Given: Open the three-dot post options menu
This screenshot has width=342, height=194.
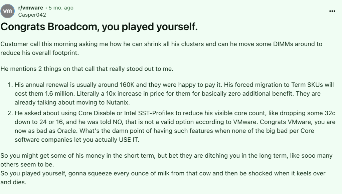Looking at the screenshot, I should tap(332, 11).
